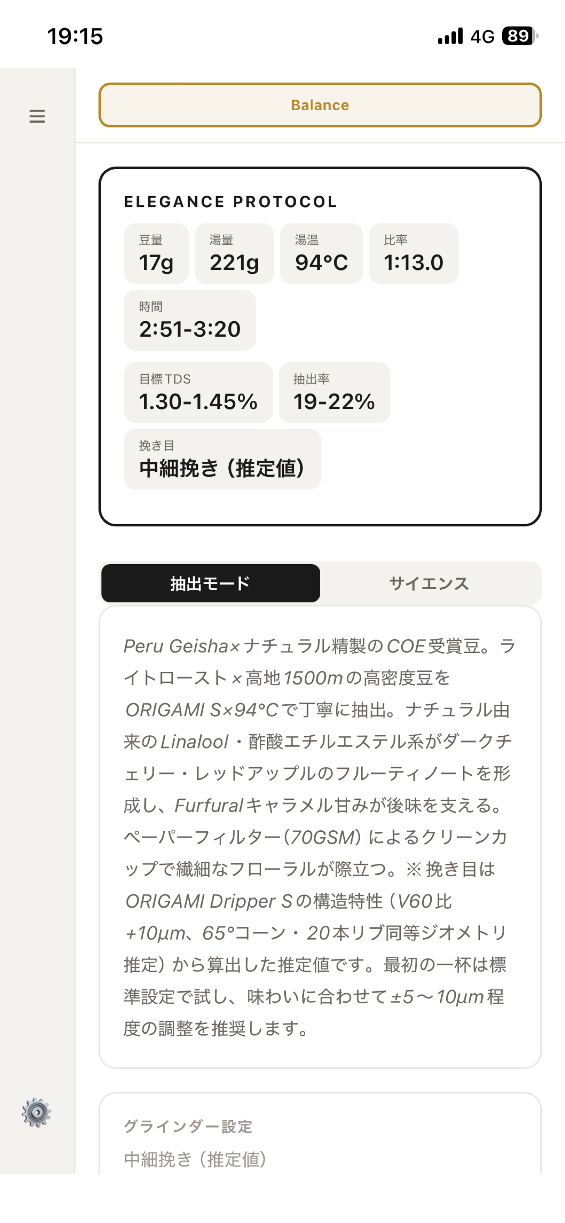Open the グラインダー設定 card

point(320,1134)
